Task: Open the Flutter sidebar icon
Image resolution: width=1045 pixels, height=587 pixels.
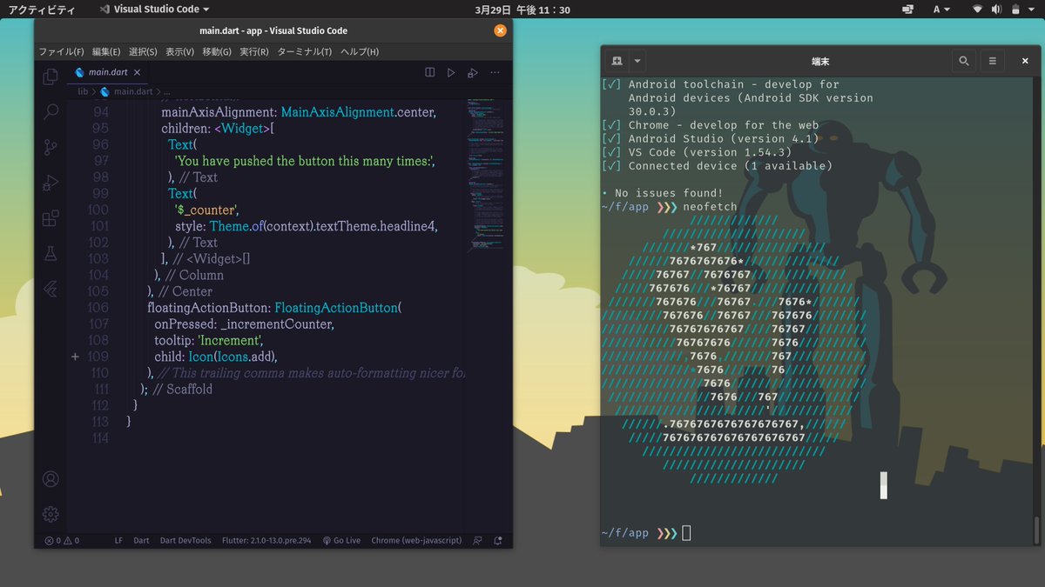Action: (51, 290)
